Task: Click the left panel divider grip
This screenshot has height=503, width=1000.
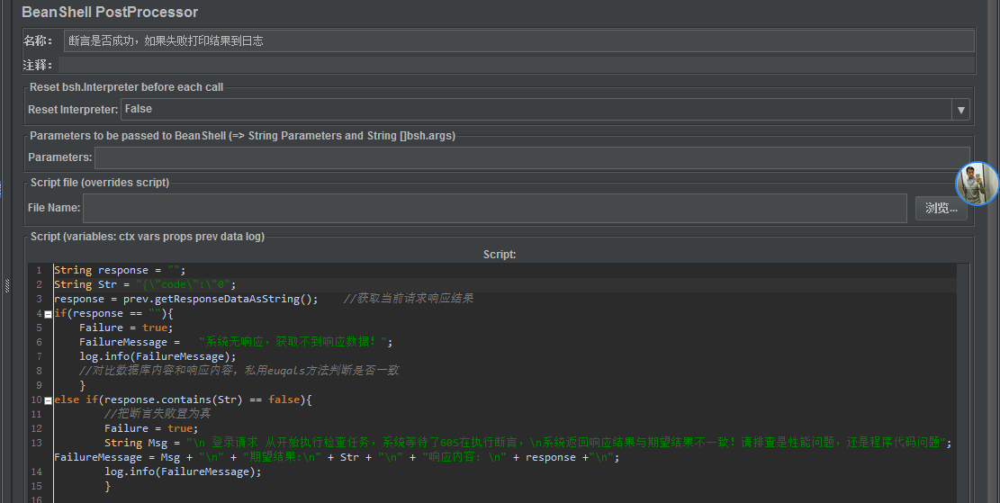Action: 7,285
